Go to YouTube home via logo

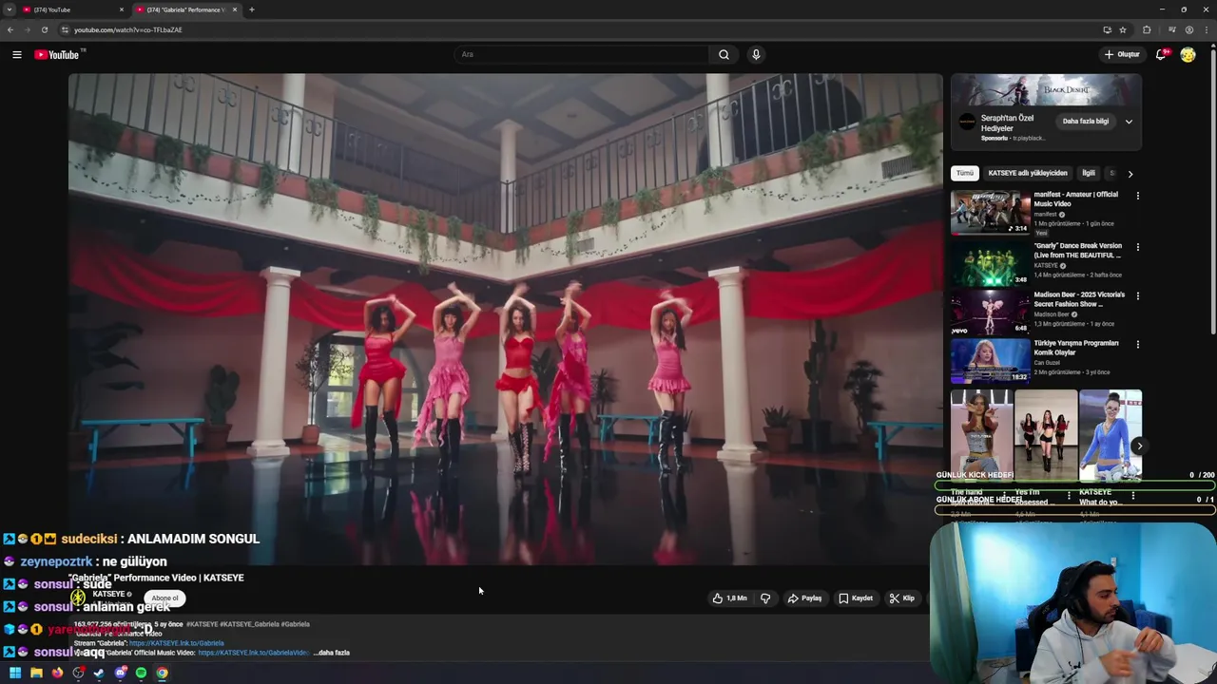pos(57,55)
